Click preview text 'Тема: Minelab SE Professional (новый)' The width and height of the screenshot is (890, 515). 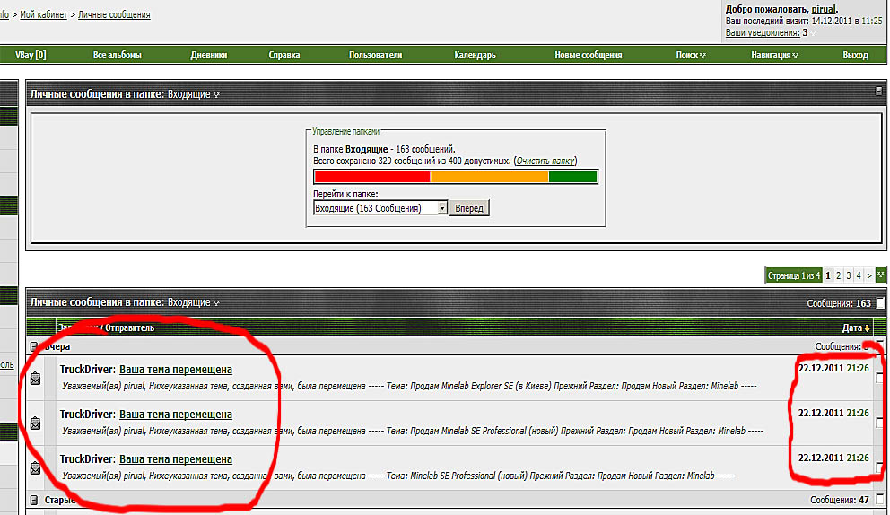[397, 476]
